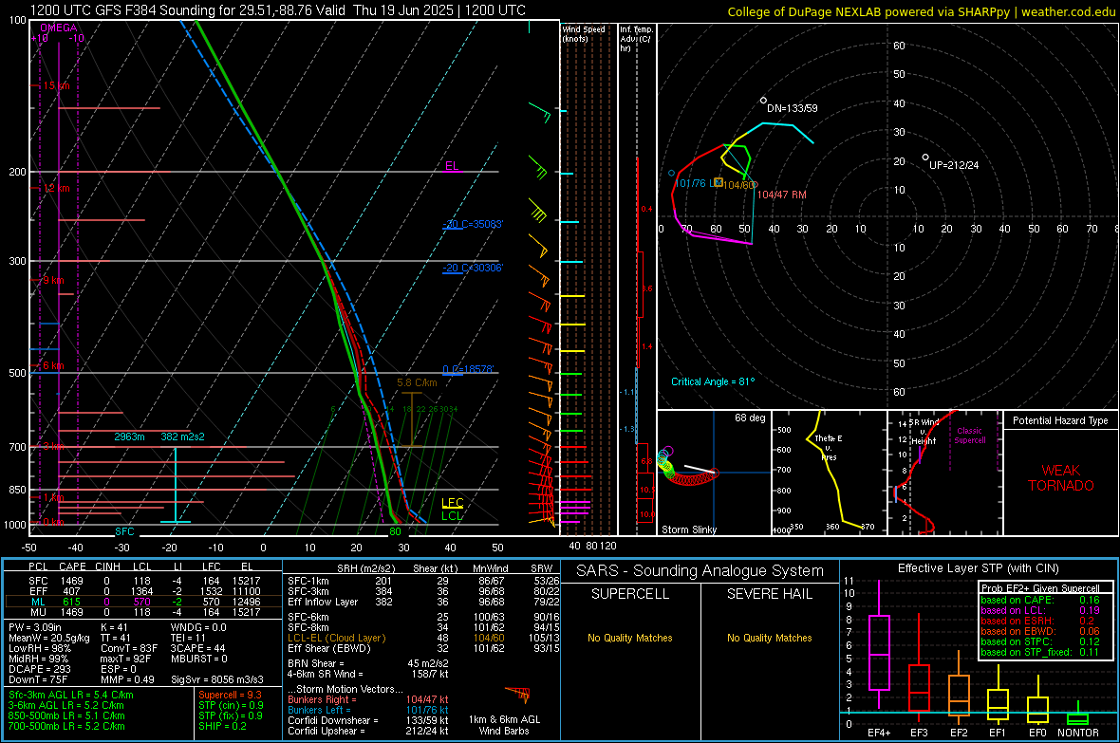1120x743 pixels.
Task: Click the 'ConvT = 83F' value
Action: [x=129, y=649]
